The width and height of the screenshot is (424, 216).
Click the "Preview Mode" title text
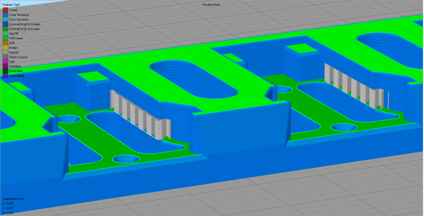(x=211, y=5)
